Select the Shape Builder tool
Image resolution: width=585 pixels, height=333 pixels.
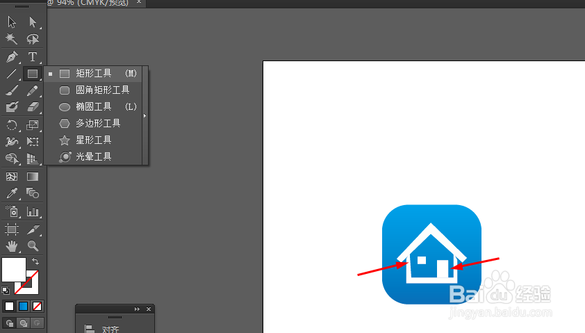point(12,159)
